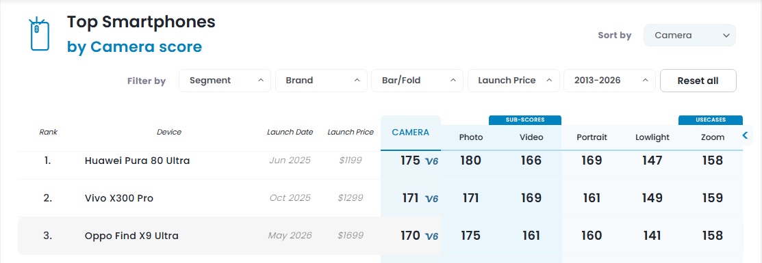
Task: Select the Video sub-score column header
Action: pyautogui.click(x=531, y=137)
